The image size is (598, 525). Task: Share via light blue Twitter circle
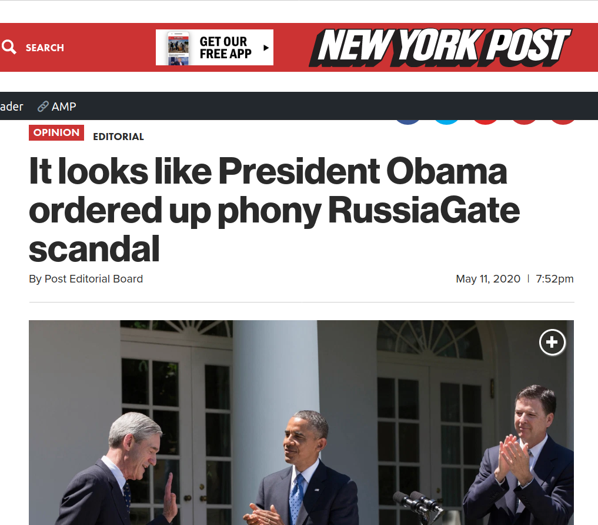pyautogui.click(x=447, y=122)
